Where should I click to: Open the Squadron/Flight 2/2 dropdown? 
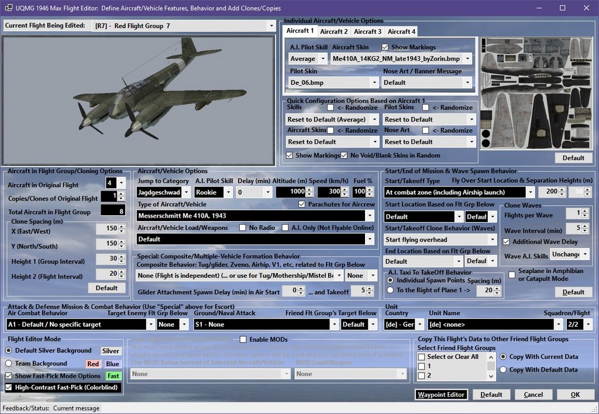(x=588, y=325)
